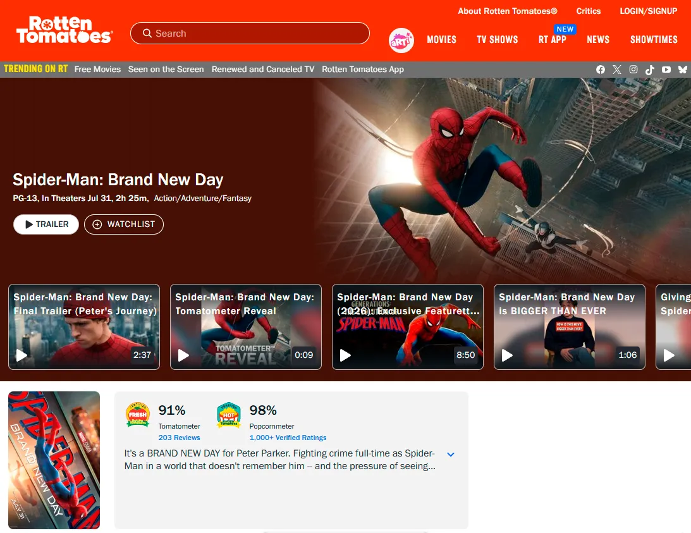Open the MOVIES menu
This screenshot has width=691, height=533.
point(441,40)
